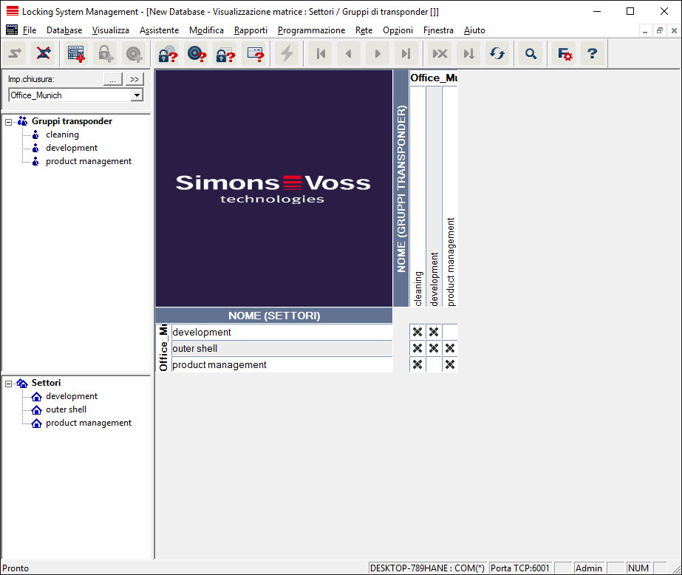Viewport: 682px width, 575px height.
Task: Toggle cleaning access for development sector
Action: 417,333
